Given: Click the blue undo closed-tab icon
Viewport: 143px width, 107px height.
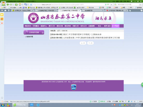Looking at the screenshot, I should click(25, 4).
